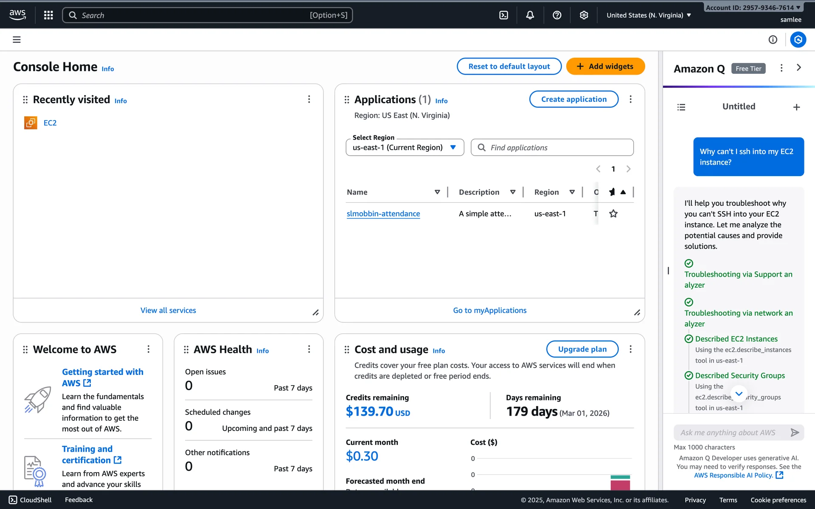Viewport: 815px width, 509px height.
Task: Open the CloudShell terminal icon in top bar
Action: [503, 15]
